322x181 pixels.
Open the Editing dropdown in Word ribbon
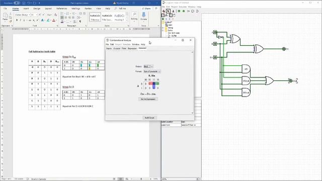[x=134, y=17]
